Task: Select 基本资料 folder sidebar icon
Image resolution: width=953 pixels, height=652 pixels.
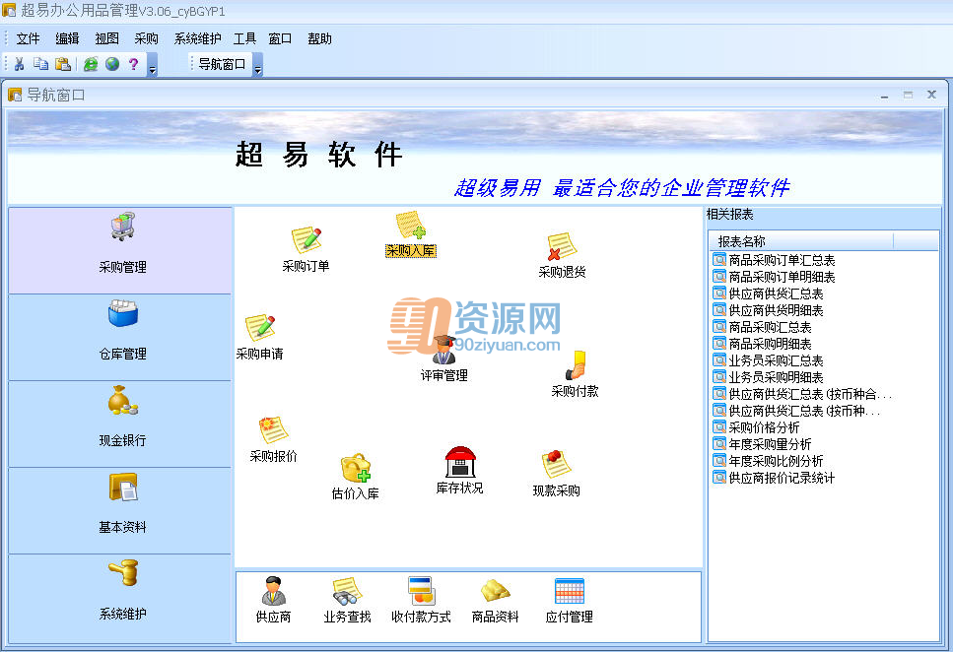Action: click(x=123, y=488)
